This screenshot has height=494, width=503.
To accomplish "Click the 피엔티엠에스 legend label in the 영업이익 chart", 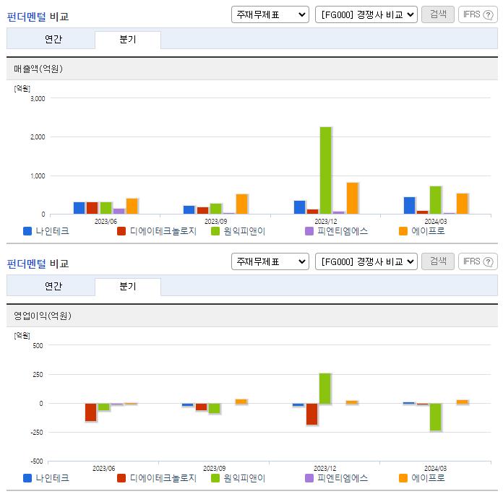I will [343, 478].
